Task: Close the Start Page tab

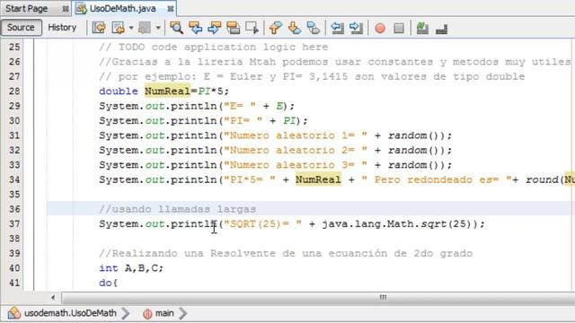Action: [66, 9]
